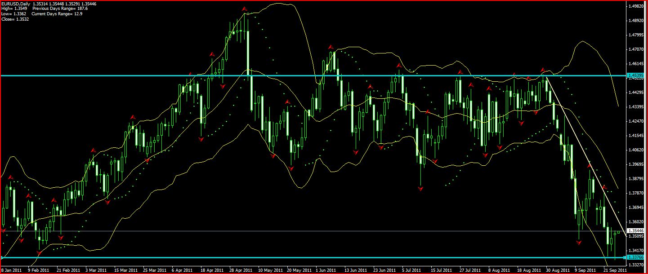The image size is (648, 274).
Task: Click the current price label 1.35446
Action: point(636,231)
